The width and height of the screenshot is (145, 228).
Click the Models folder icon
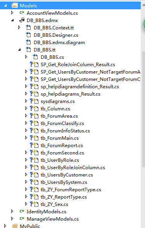click(x=15, y=5)
